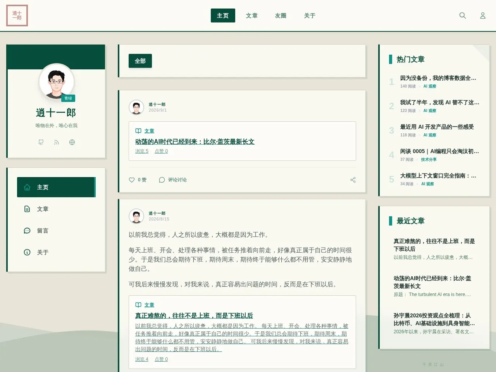The image size is (496, 372).
Task: Open the 留言 sidebar item
Action: [x=56, y=231]
